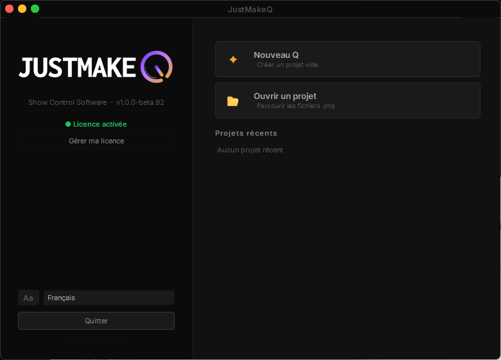Quit the app with Quitter button
Image resolution: width=501 pixels, height=360 pixels.
[x=96, y=321]
